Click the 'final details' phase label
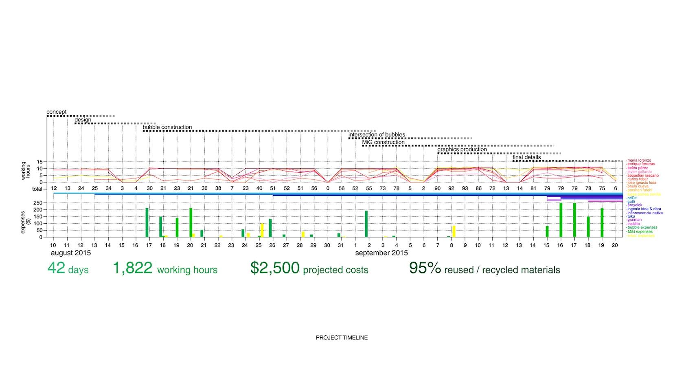This screenshot has height=385, width=684. pyautogui.click(x=527, y=157)
